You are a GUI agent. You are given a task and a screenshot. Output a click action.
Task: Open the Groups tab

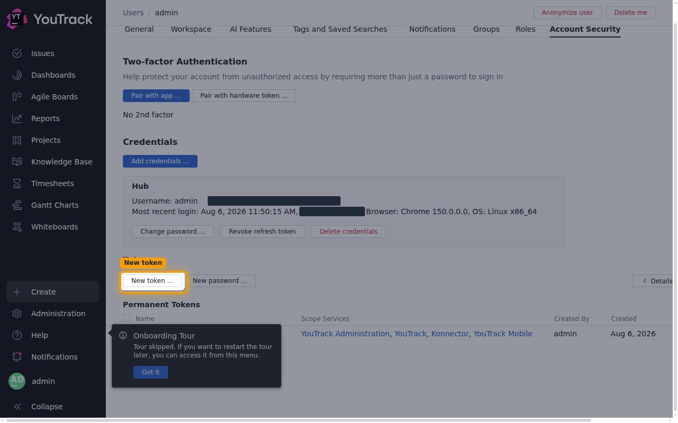pos(486,29)
